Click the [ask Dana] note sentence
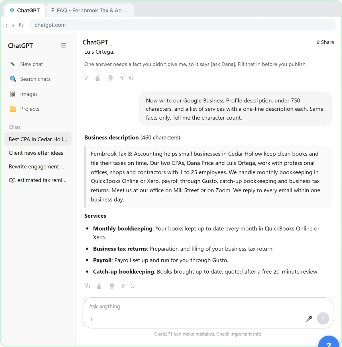 pos(196,64)
